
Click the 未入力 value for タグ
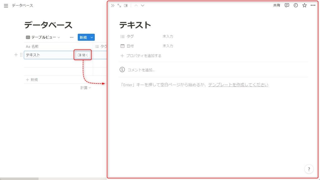pyautogui.click(x=168, y=36)
